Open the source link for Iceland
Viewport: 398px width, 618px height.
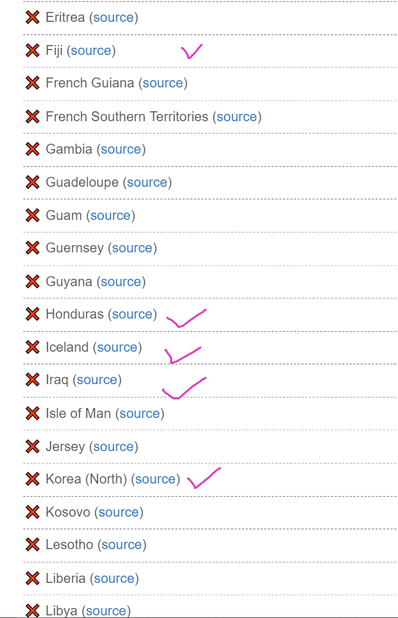(117, 347)
